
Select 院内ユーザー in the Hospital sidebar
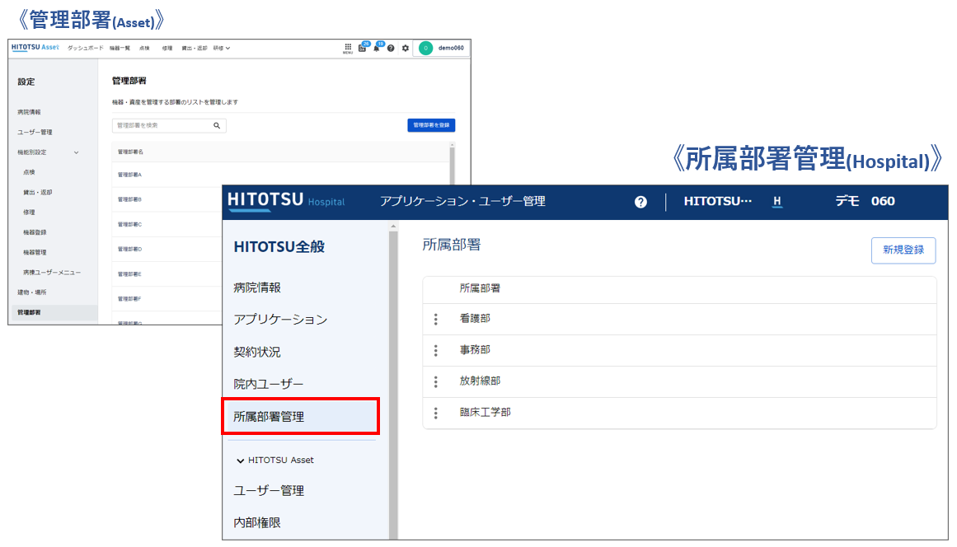point(269,384)
